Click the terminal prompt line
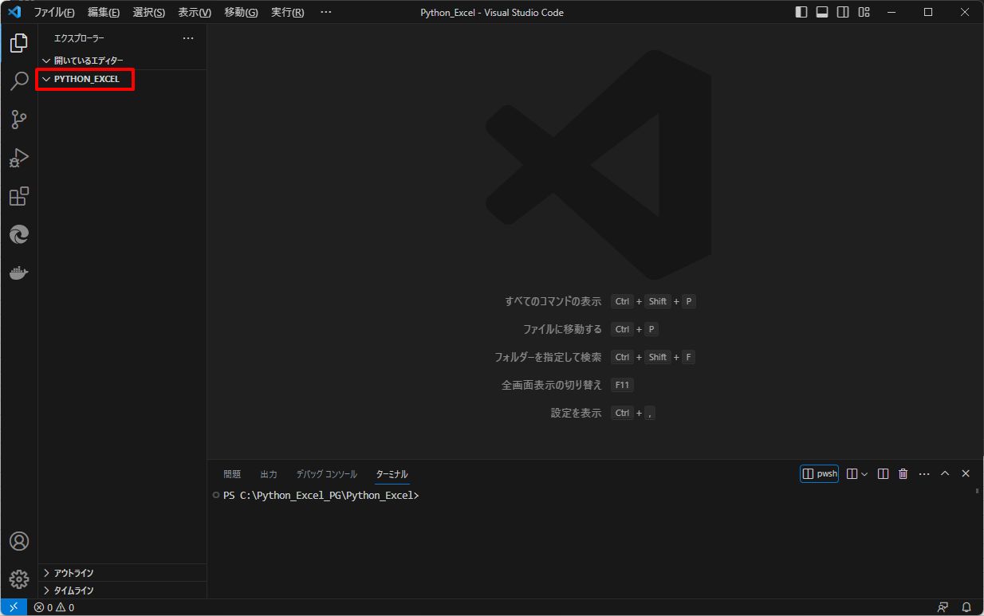 coord(321,496)
